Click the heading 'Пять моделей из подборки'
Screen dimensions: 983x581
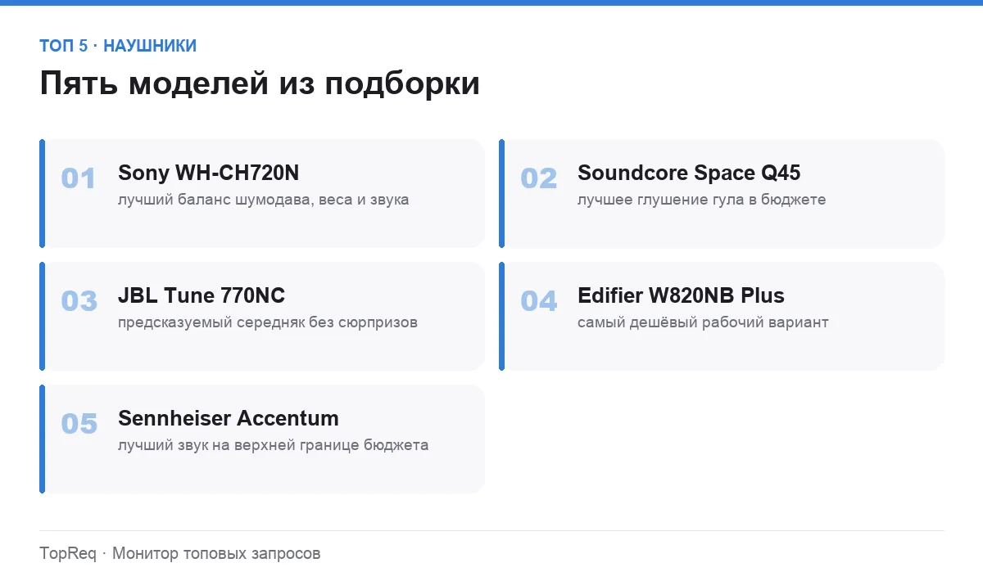[260, 83]
